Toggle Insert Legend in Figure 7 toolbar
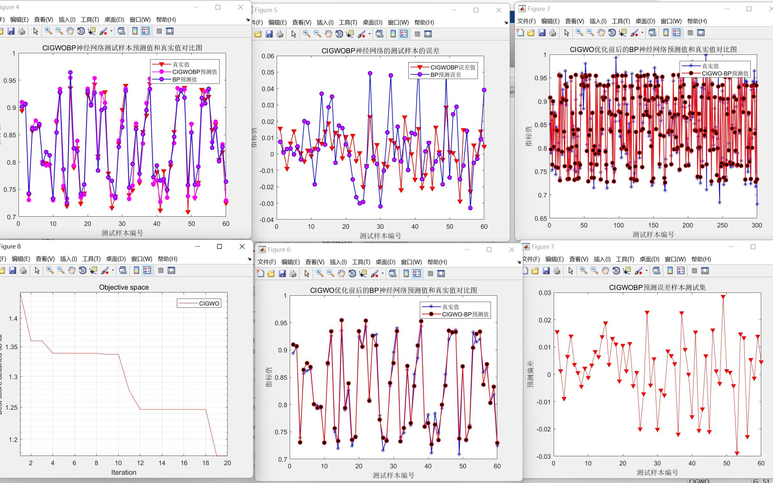Screen dimensions: 773x483 (681, 271)
